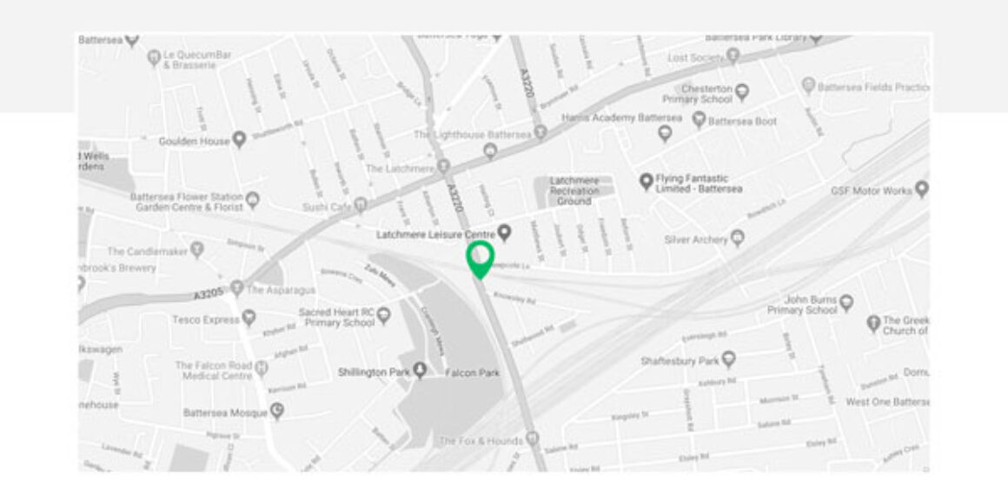
Task: Open the Chesterton Primary School marker
Action: click(742, 93)
